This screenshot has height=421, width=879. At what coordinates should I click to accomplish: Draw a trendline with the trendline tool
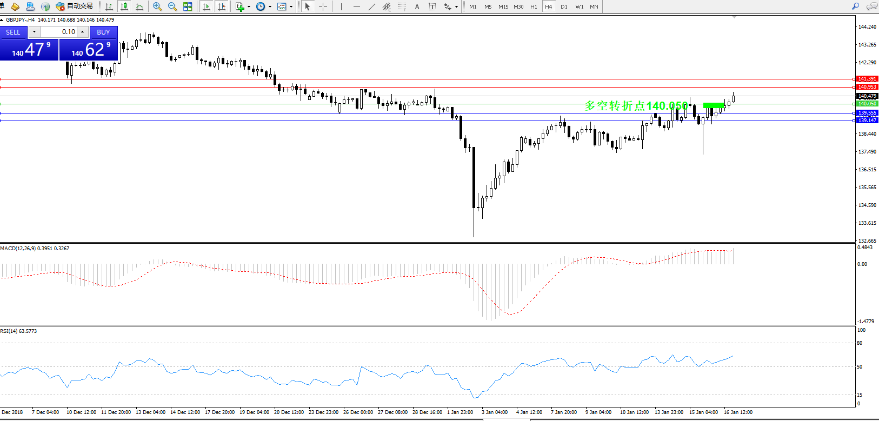point(372,6)
